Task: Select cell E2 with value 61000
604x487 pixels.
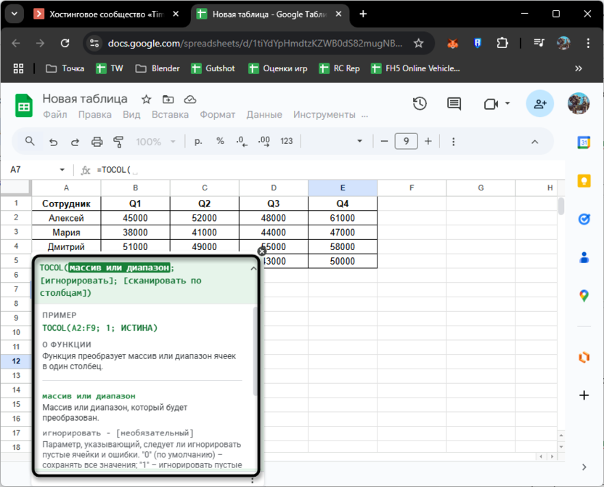Action: [x=343, y=218]
